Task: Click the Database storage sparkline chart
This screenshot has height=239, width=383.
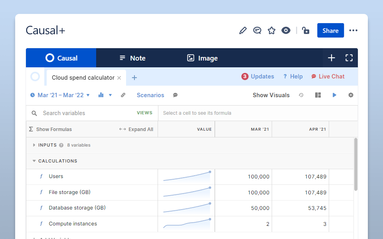Action: 187,208
